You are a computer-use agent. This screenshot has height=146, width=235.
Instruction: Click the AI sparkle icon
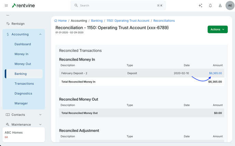201,5
